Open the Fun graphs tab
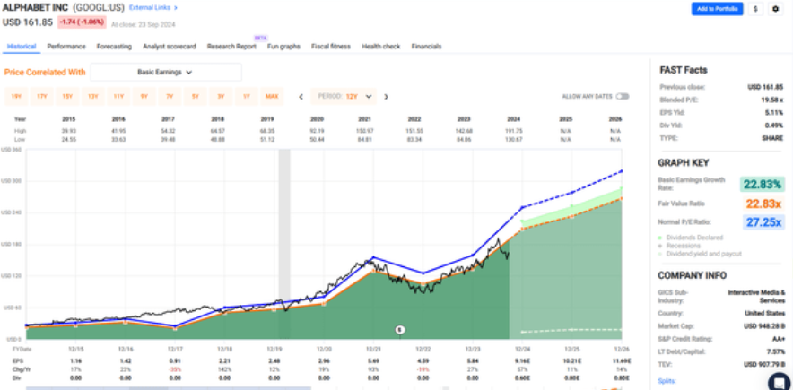The height and width of the screenshot is (390, 793). (x=283, y=47)
